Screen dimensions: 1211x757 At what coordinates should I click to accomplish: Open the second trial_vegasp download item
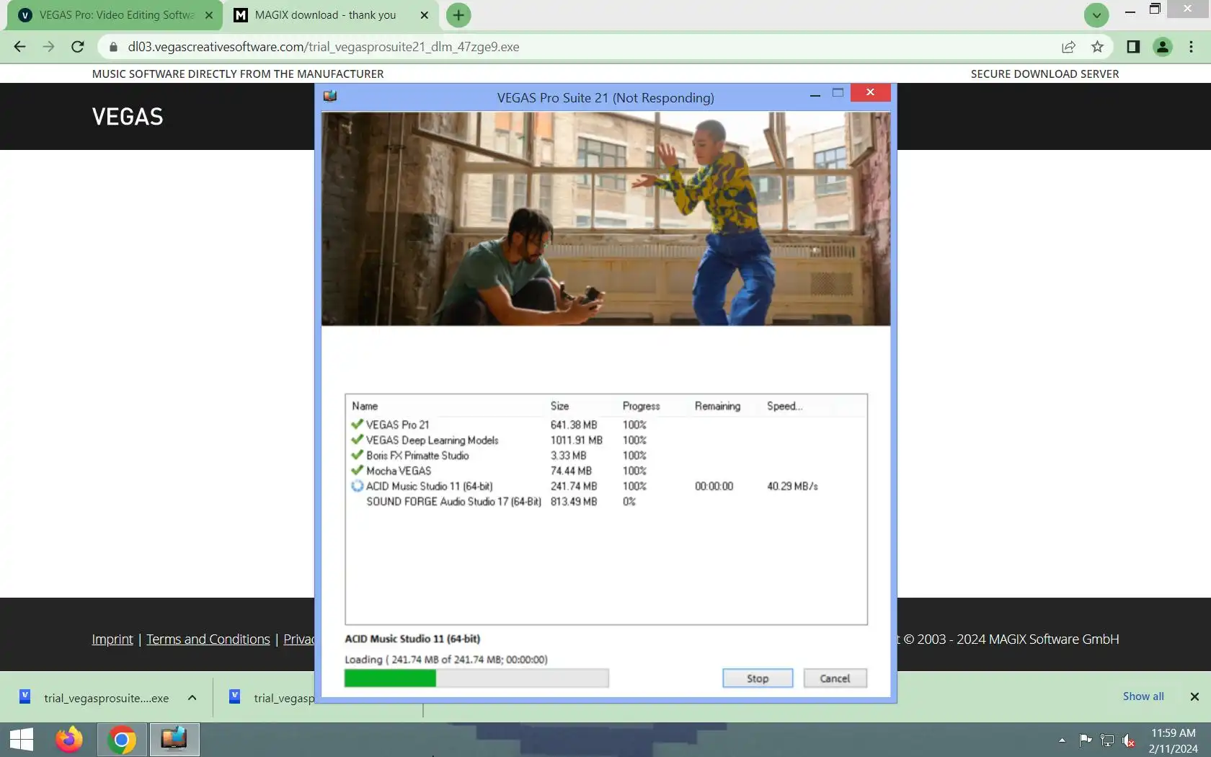point(272,698)
